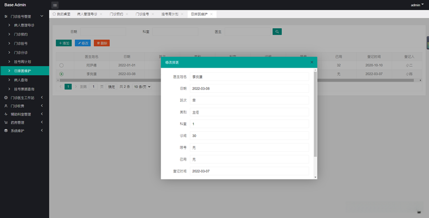This screenshot has height=218, width=429.
Task: Toggle the sidebar with the hamburger menu icon
Action: point(55,5)
